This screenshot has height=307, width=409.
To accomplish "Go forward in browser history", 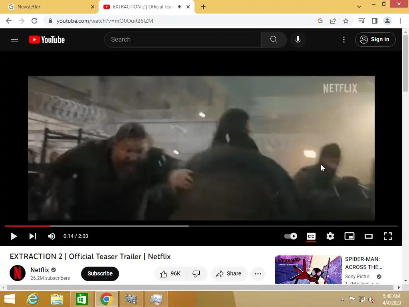I will 22,21.
